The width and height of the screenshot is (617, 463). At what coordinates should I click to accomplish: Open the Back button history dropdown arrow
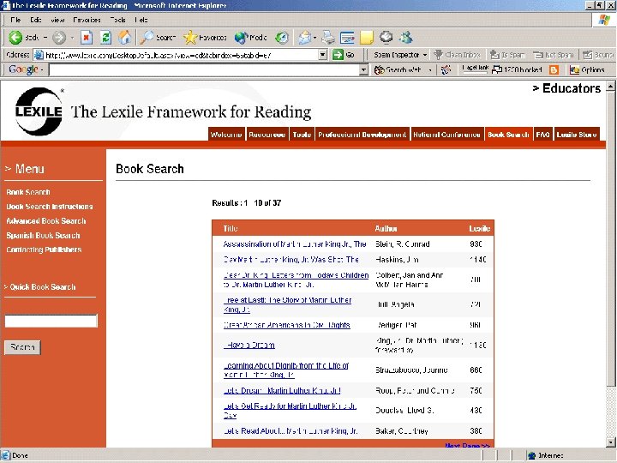click(x=45, y=38)
